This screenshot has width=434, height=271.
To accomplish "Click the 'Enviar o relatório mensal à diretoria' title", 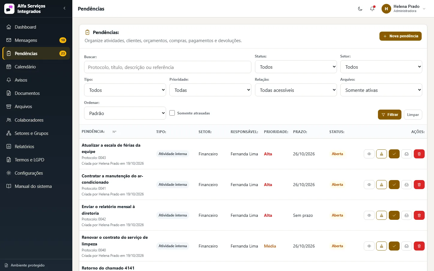I will (108, 210).
